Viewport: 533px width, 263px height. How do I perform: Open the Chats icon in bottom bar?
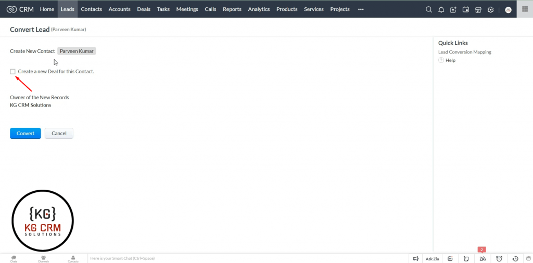14,259
